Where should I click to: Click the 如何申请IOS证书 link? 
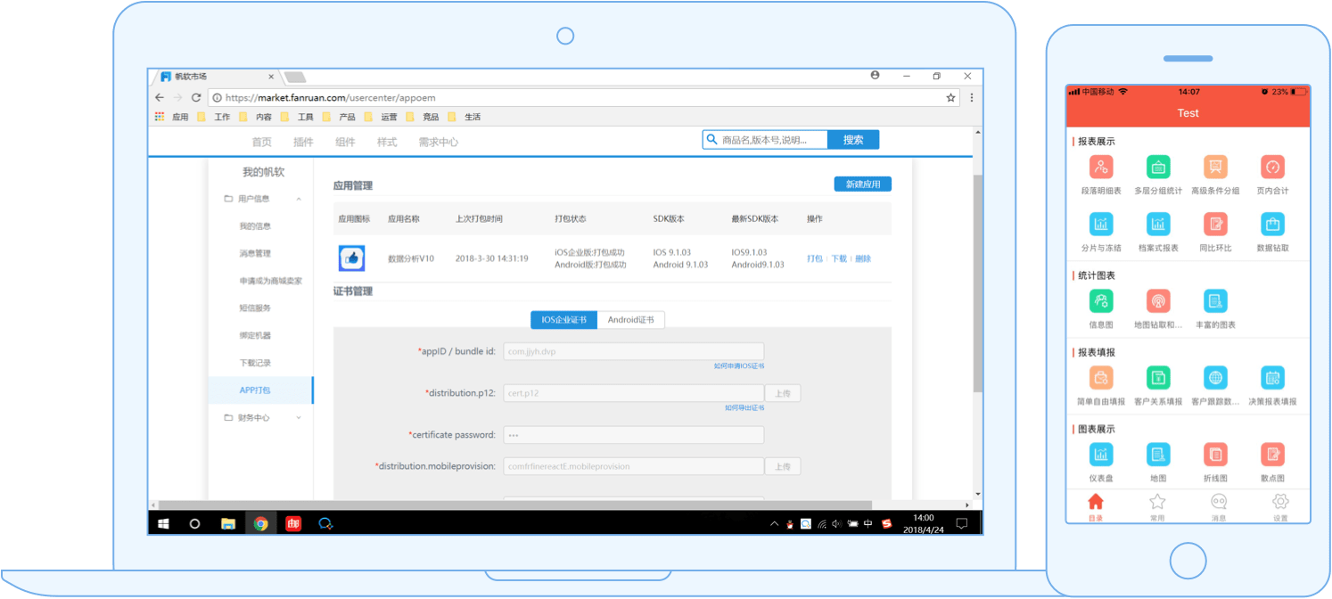point(738,366)
